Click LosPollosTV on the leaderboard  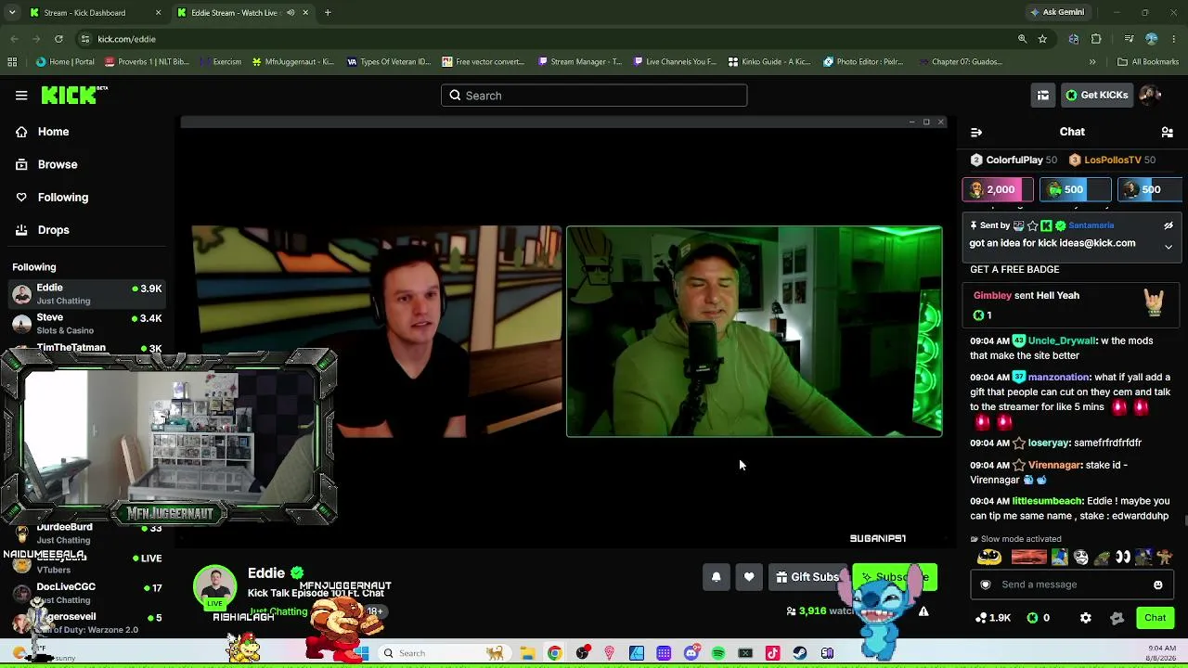click(x=1113, y=160)
